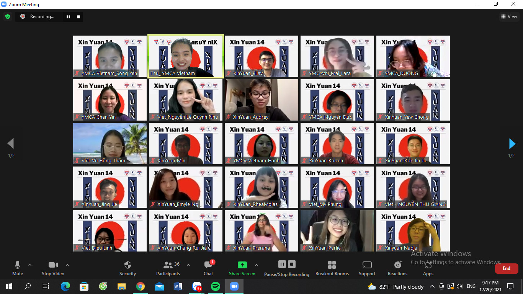Expand video options arrow next to Stop Video

[x=67, y=265]
